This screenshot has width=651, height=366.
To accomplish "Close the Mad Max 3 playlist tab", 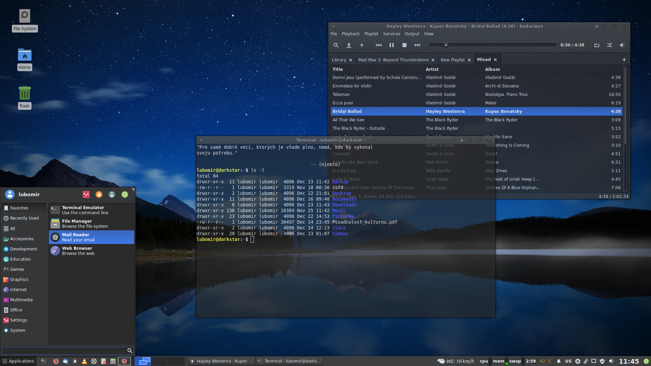I will point(433,60).
